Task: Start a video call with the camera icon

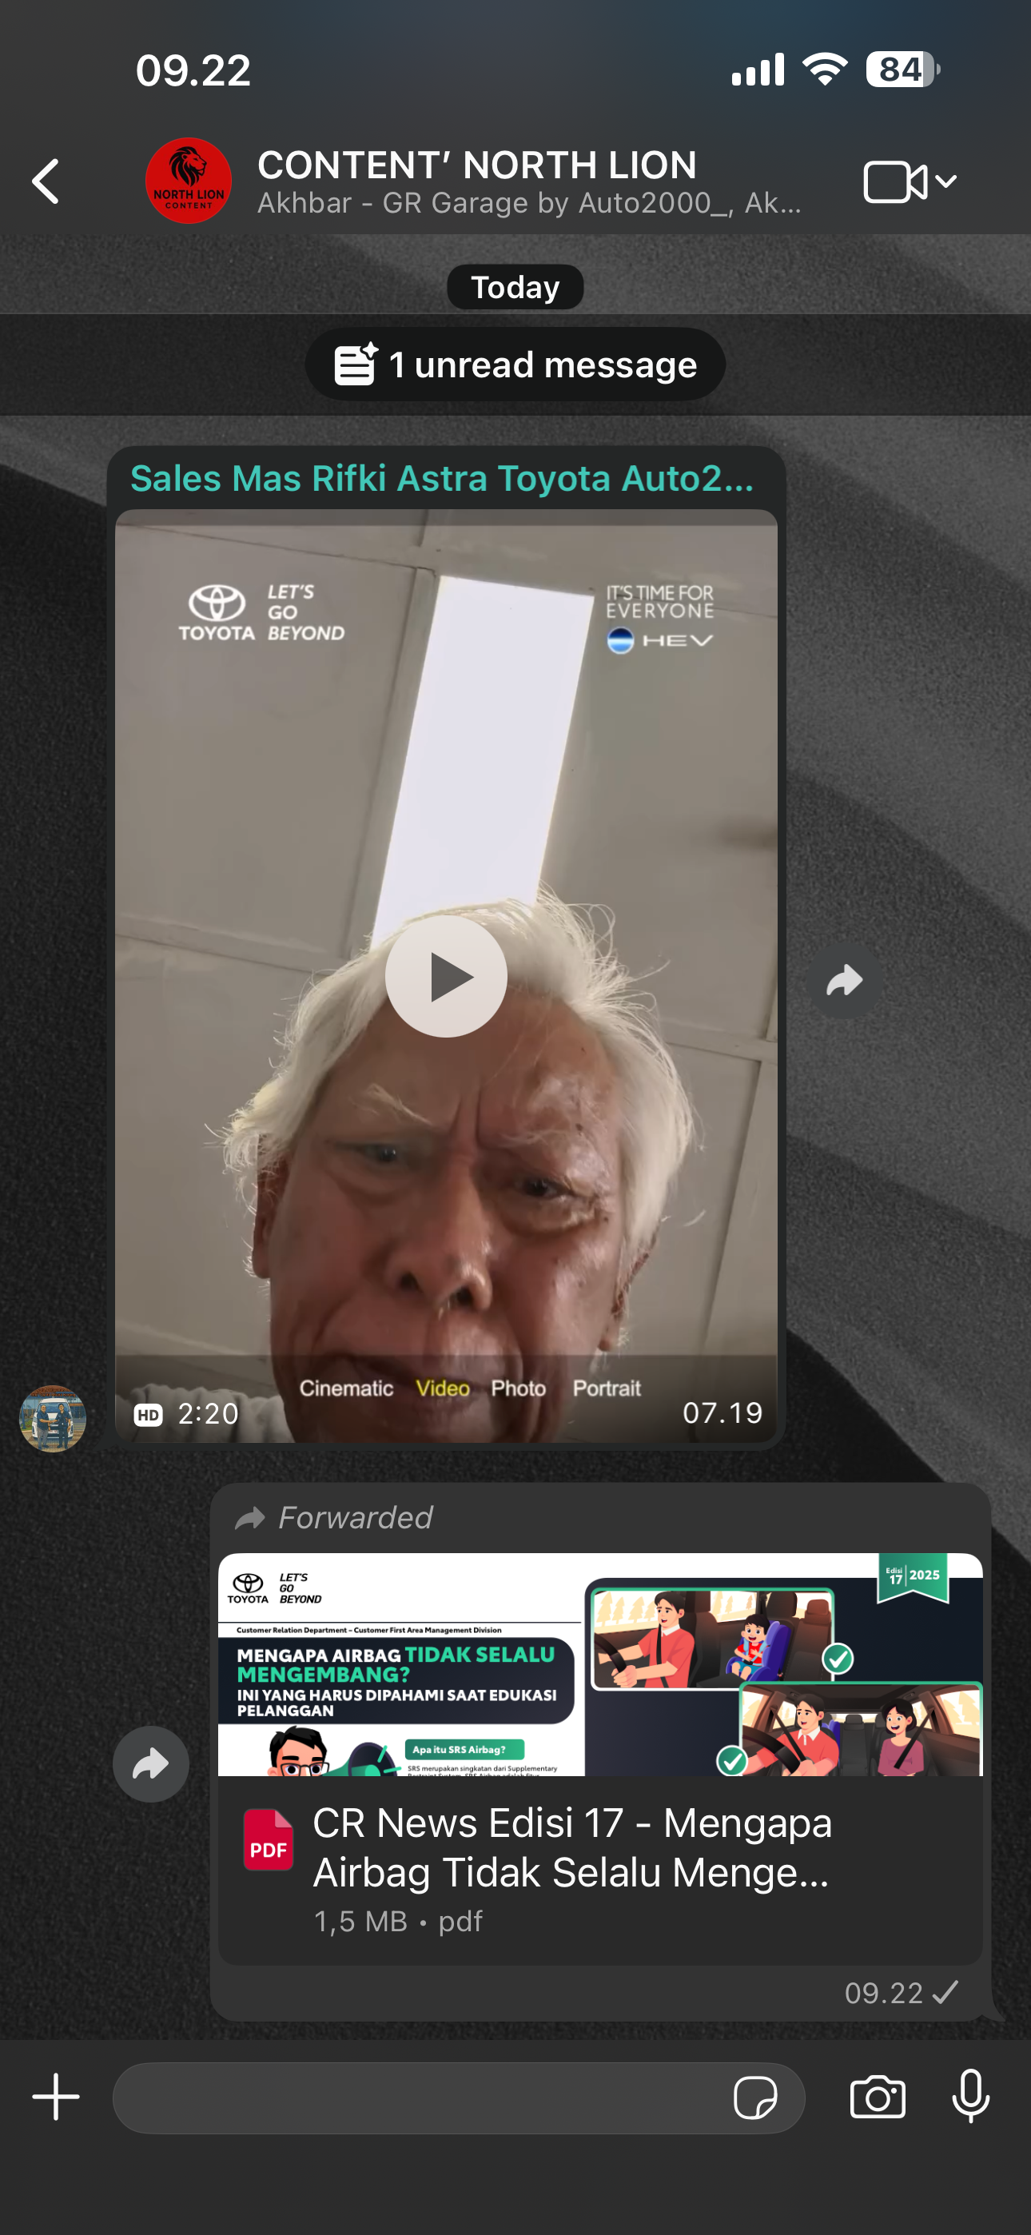Action: click(895, 181)
